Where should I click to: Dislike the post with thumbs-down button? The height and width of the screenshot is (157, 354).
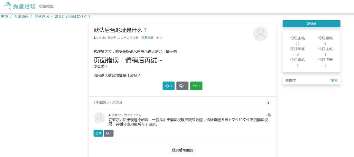tap(182, 86)
